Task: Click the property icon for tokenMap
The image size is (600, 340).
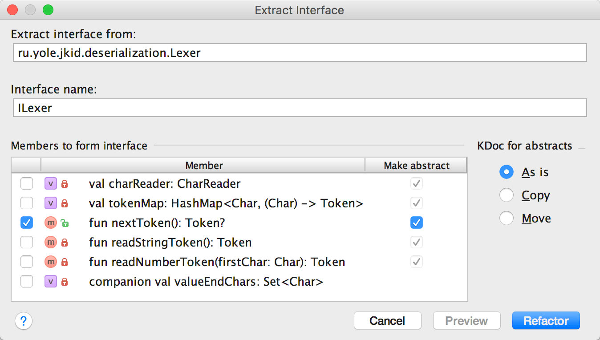Action: (x=51, y=203)
